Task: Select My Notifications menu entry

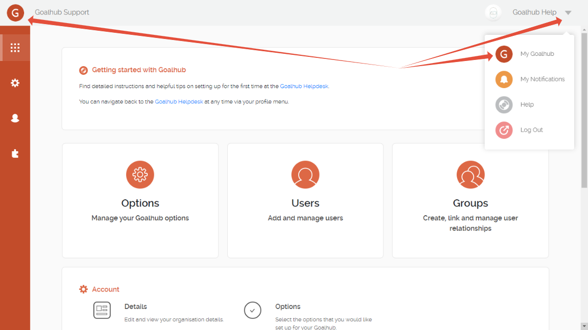Action: point(542,79)
